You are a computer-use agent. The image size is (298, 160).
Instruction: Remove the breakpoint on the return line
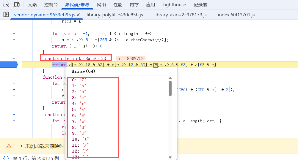12,65
